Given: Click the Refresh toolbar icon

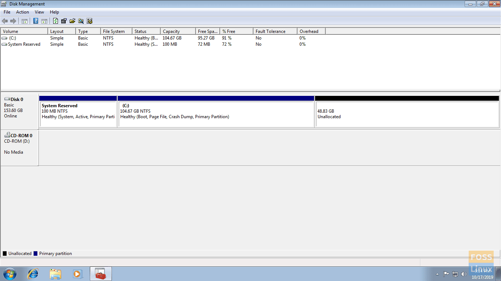Looking at the screenshot, I should [55, 21].
